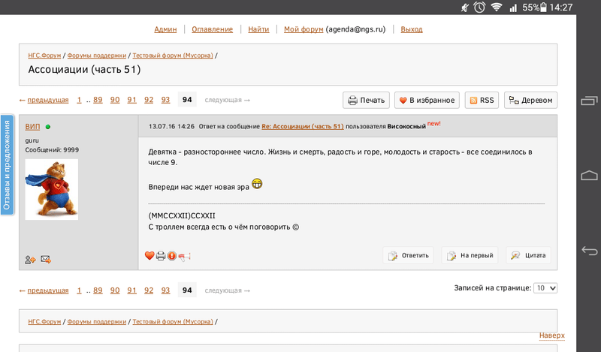The image size is (601, 352).
Task: Go to page 90 in top pagination
Action: (x=115, y=100)
